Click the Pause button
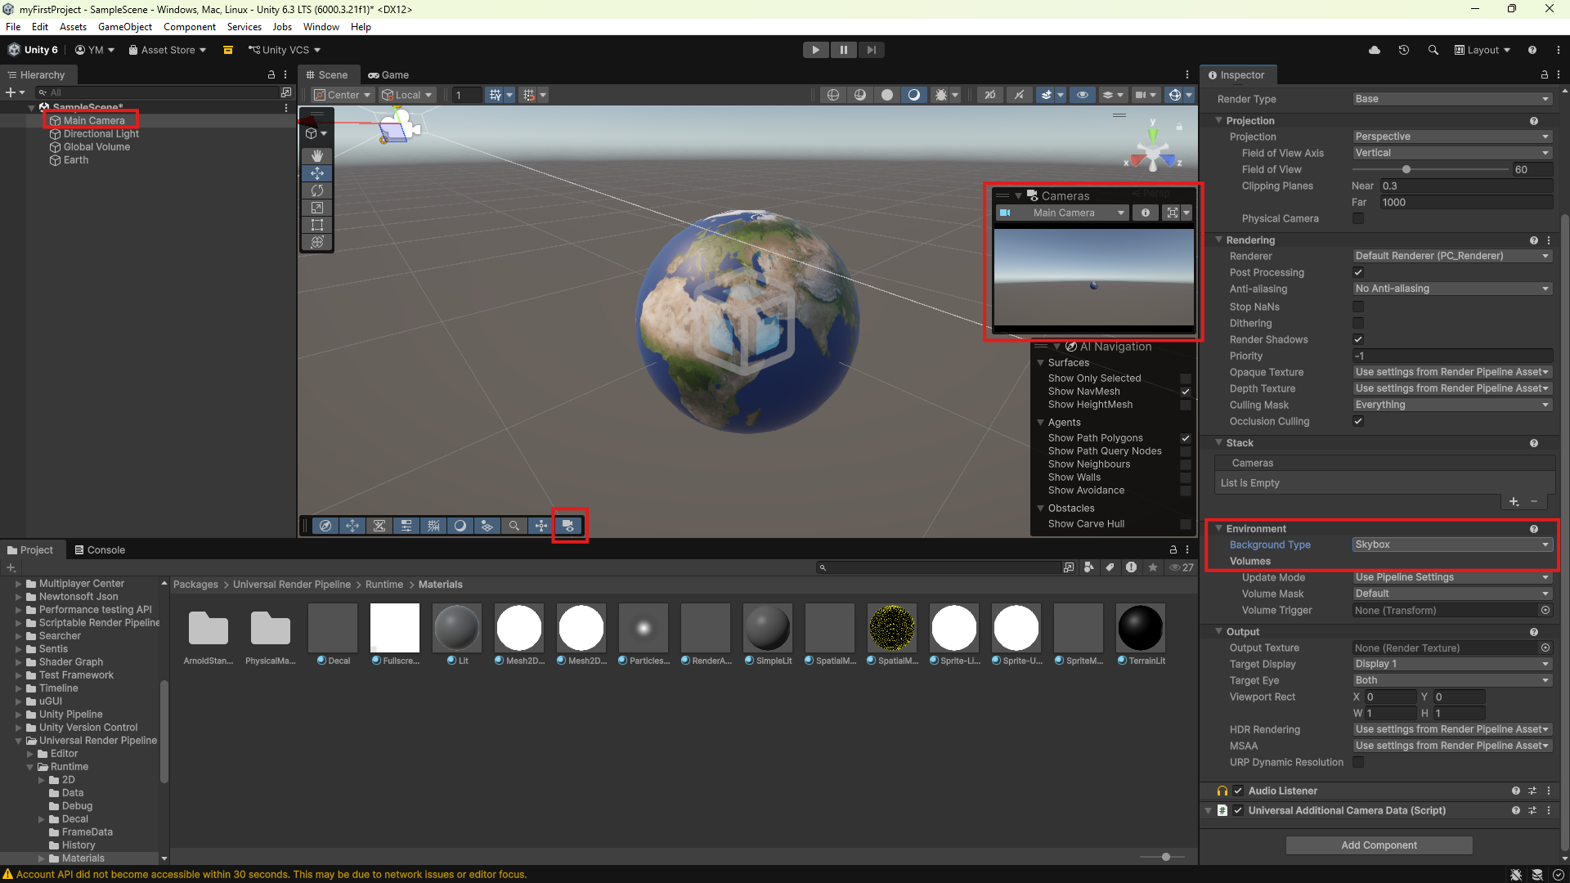This screenshot has height=883, width=1570. [843, 50]
